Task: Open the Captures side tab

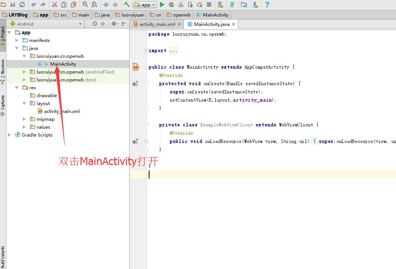Action: [3, 105]
